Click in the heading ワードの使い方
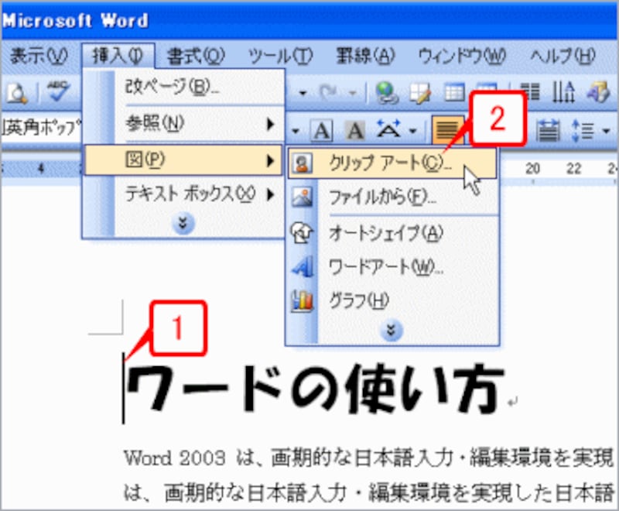The image size is (619, 511). 314,389
